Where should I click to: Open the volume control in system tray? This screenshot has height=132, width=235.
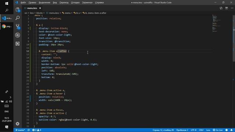point(10,102)
